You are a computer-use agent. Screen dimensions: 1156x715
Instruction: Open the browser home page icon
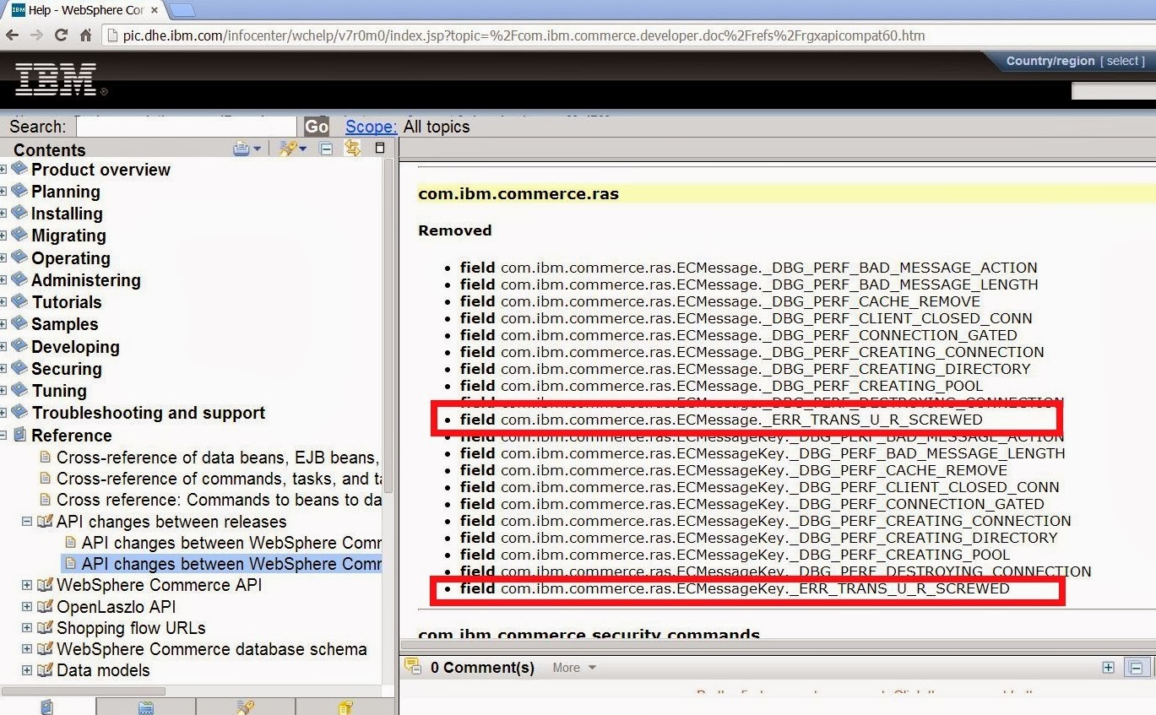(85, 35)
